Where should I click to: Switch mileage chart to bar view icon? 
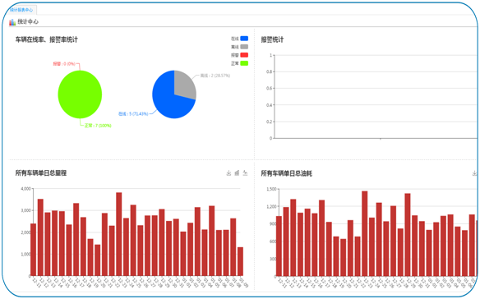coord(237,173)
